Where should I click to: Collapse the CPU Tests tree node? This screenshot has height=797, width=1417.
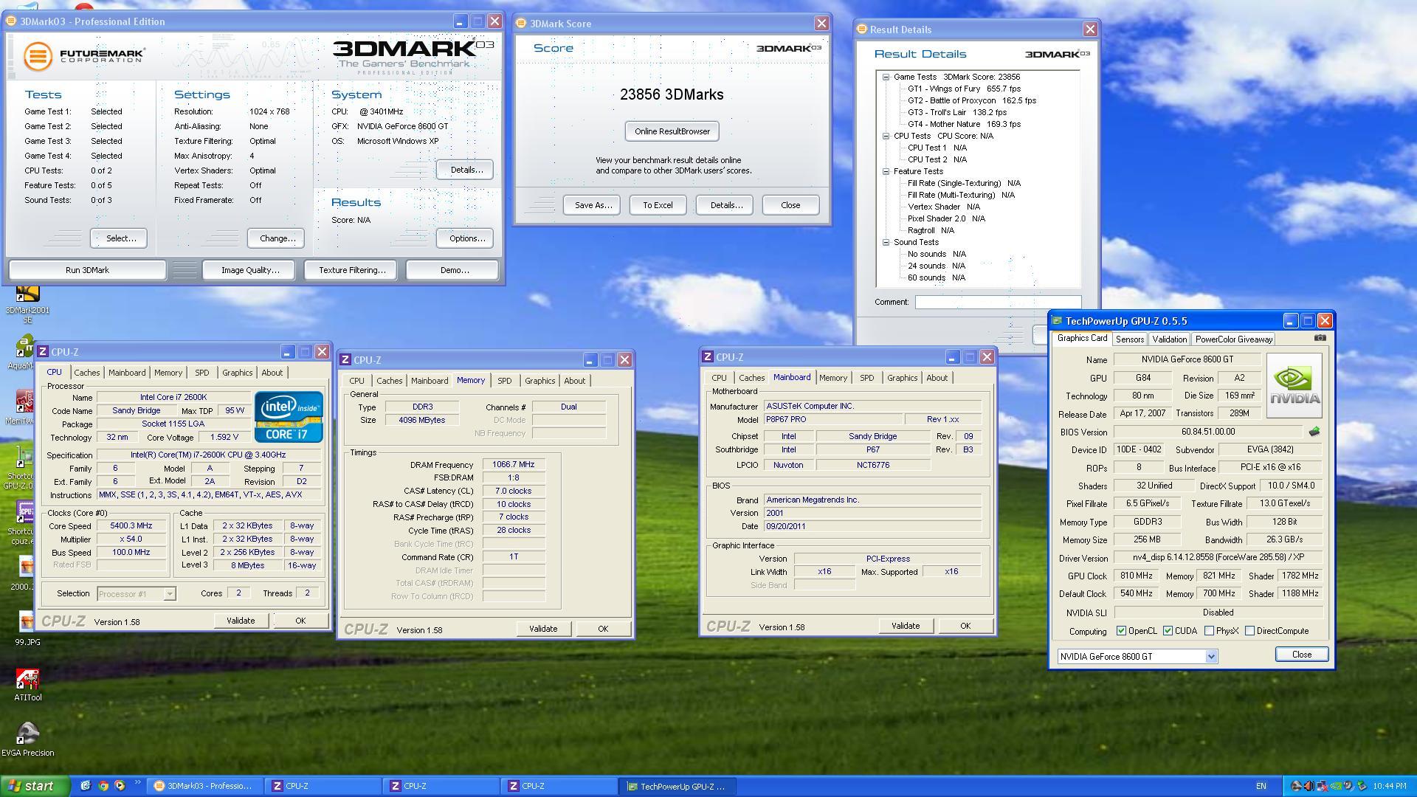tap(886, 136)
